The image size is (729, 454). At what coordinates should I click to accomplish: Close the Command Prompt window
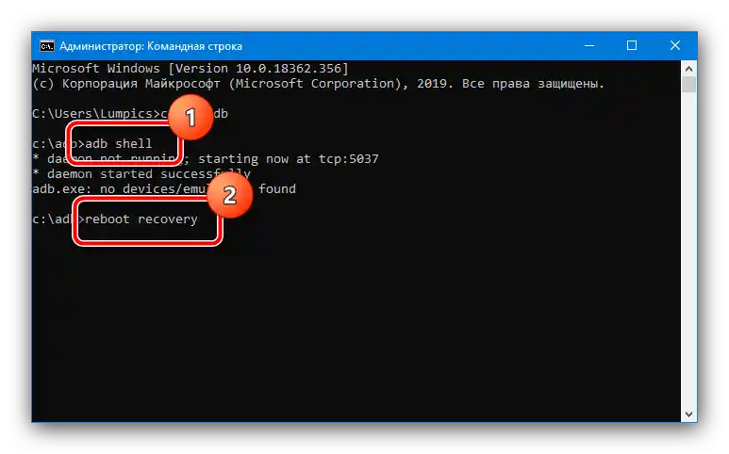click(674, 45)
